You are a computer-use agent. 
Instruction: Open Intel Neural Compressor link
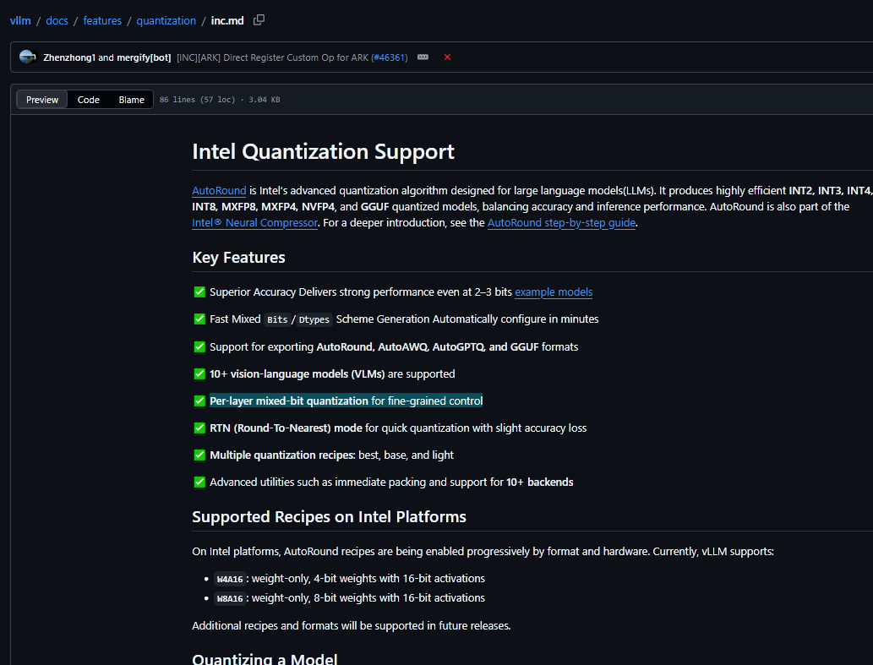coord(254,222)
